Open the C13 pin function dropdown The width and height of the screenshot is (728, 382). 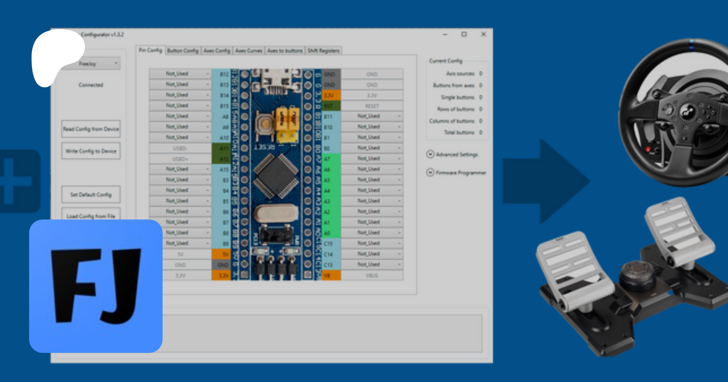[372, 264]
